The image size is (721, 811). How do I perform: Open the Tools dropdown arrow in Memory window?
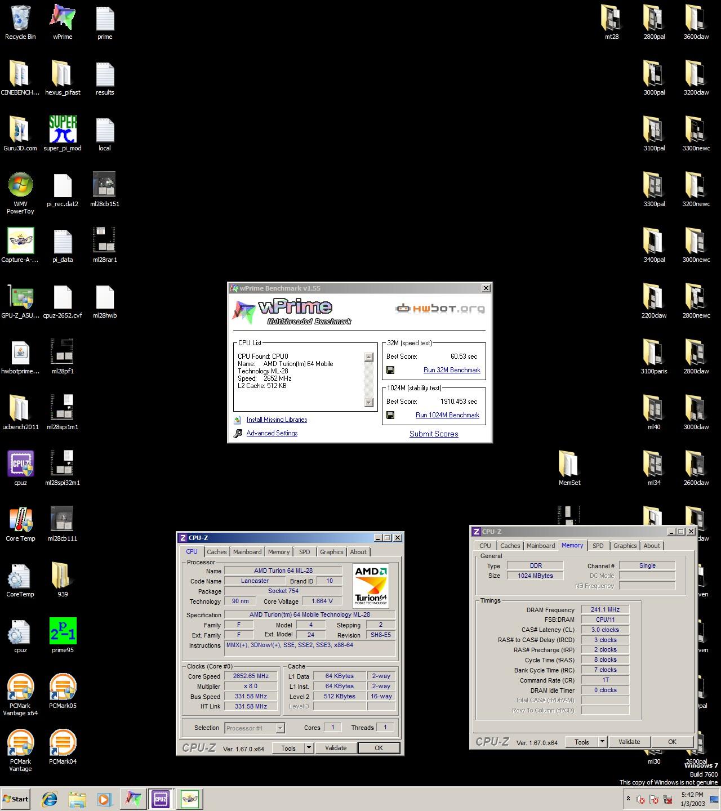click(602, 742)
